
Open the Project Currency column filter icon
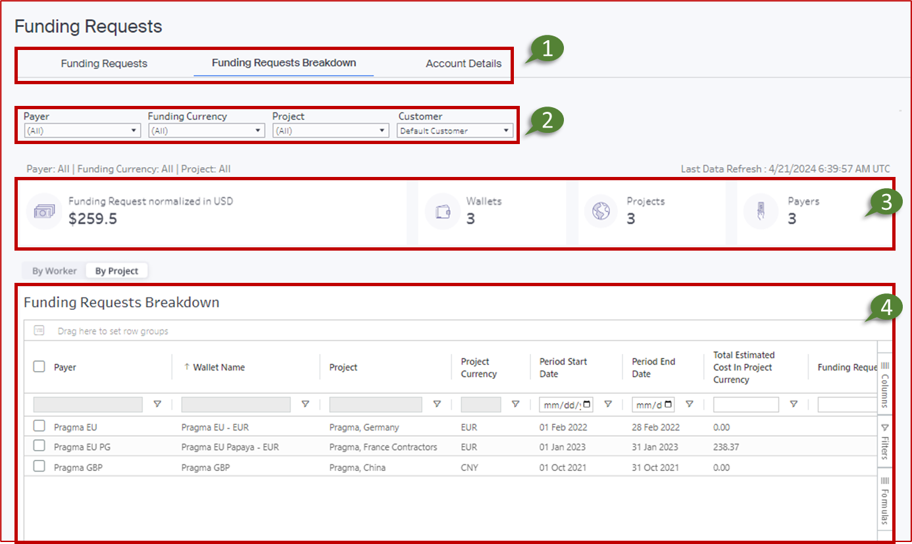[516, 405]
